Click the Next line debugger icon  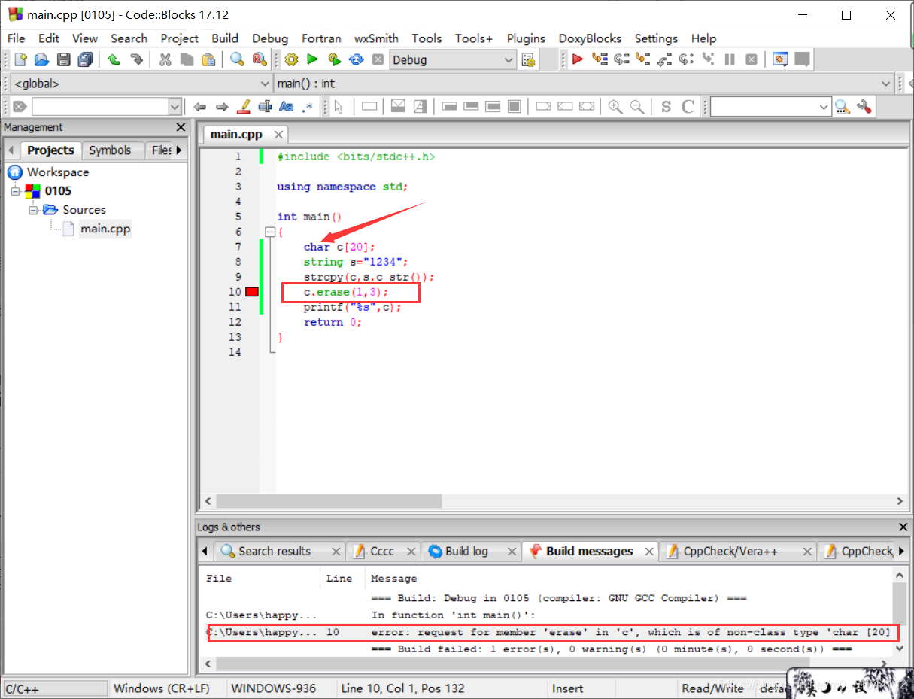coord(621,59)
